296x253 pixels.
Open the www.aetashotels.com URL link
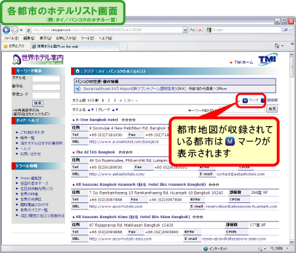point(117,174)
